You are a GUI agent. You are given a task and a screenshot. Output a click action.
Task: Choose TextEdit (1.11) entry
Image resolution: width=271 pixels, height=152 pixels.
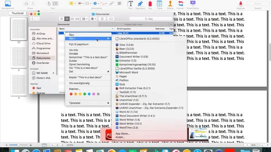pyautogui.click(x=127, y=92)
